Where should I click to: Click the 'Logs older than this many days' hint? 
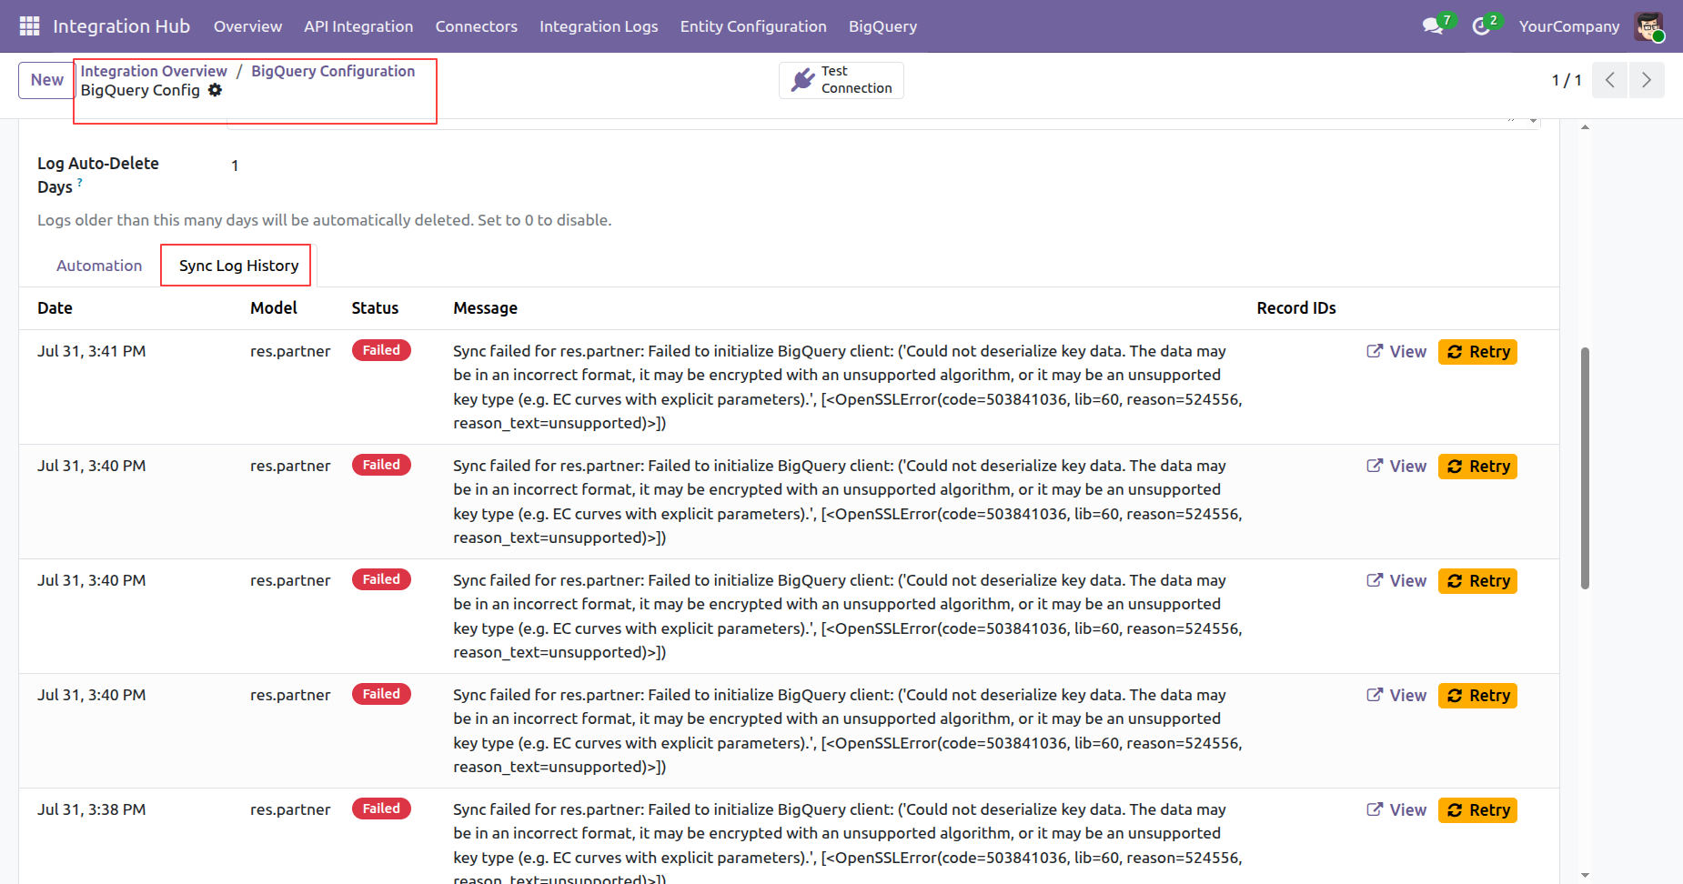tap(324, 220)
